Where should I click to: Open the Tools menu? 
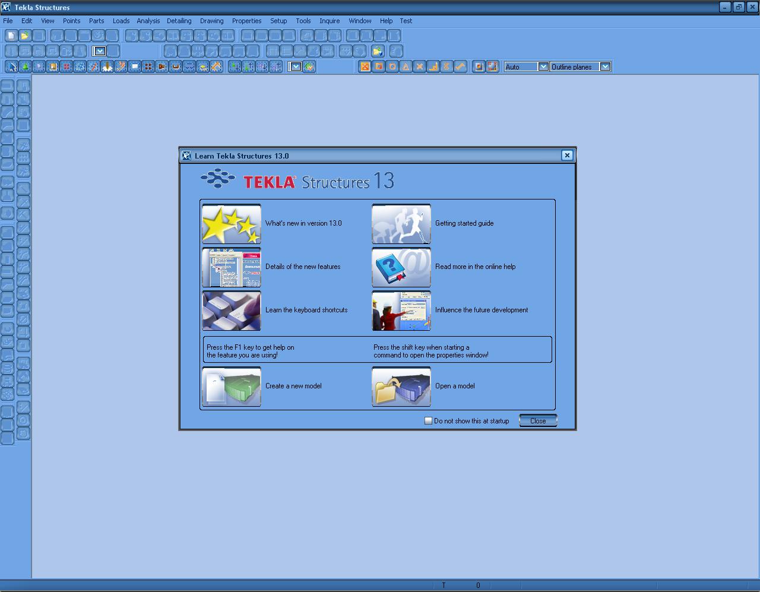303,21
